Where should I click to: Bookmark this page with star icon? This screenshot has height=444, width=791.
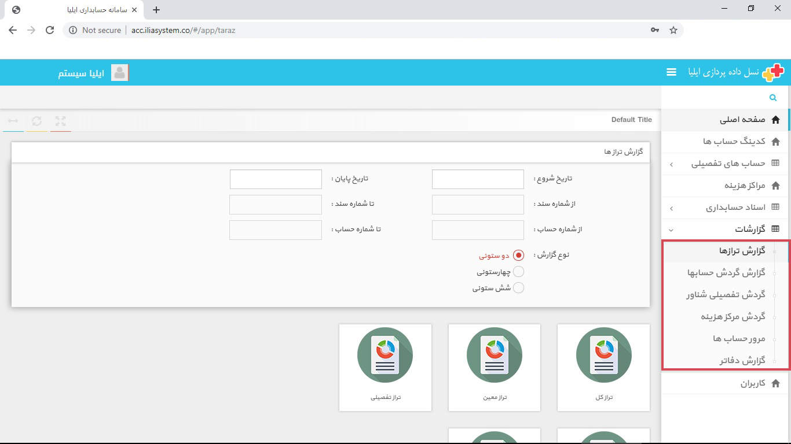(673, 30)
